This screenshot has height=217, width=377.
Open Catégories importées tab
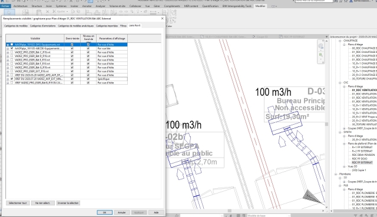[x=107, y=26]
